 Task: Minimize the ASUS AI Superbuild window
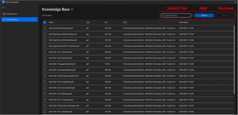tap(229, 2)
